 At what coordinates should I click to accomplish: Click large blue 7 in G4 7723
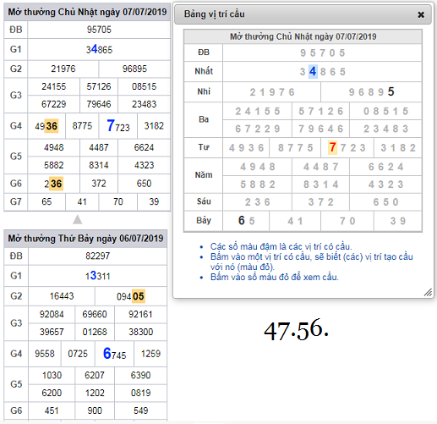point(111,125)
